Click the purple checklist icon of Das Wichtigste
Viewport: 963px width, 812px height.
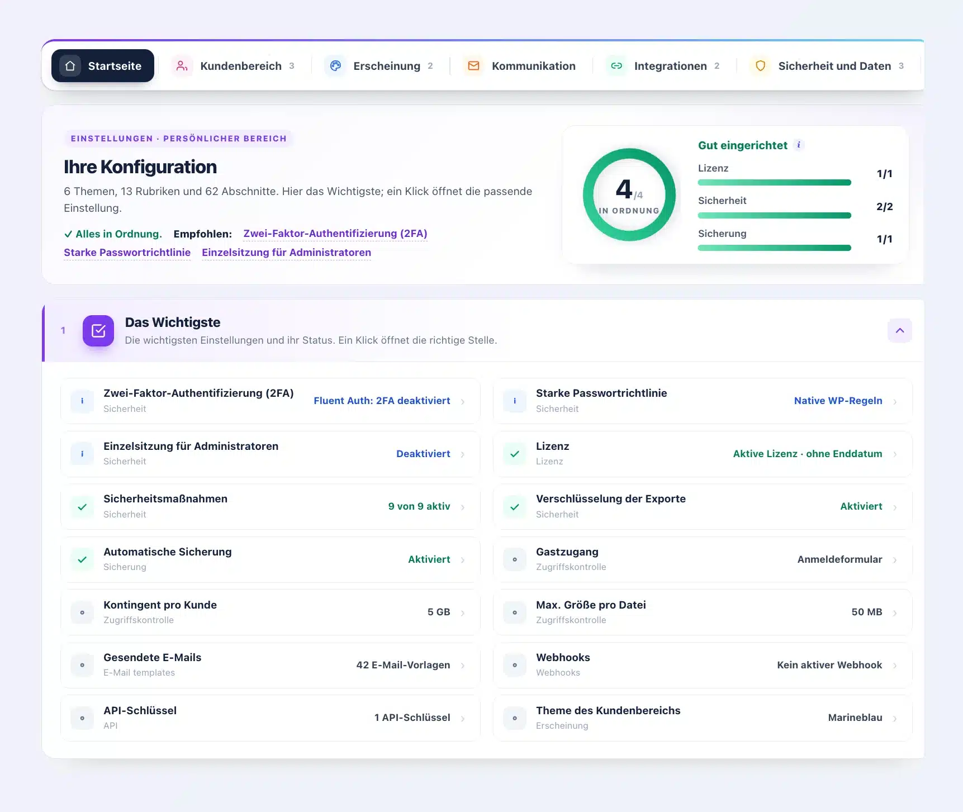(98, 331)
